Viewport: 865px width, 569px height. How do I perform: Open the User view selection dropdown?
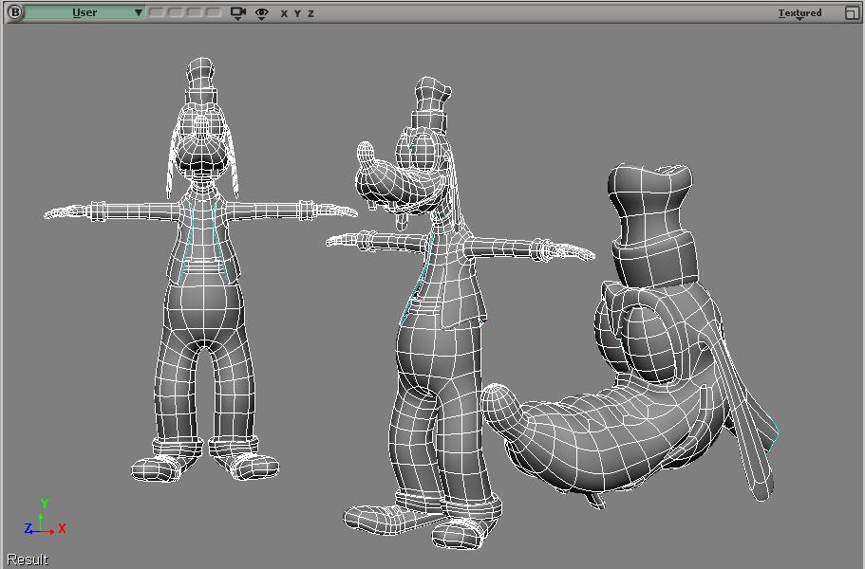click(x=85, y=12)
